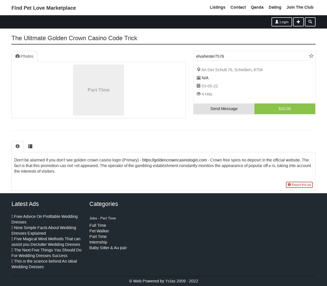Screen dimensions: 327x286
Task: Open the Photos tab
Action: click(24, 56)
